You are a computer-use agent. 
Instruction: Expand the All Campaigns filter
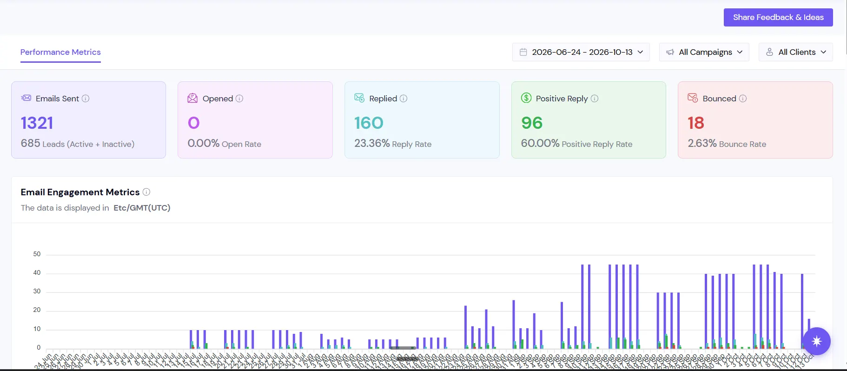(x=704, y=52)
